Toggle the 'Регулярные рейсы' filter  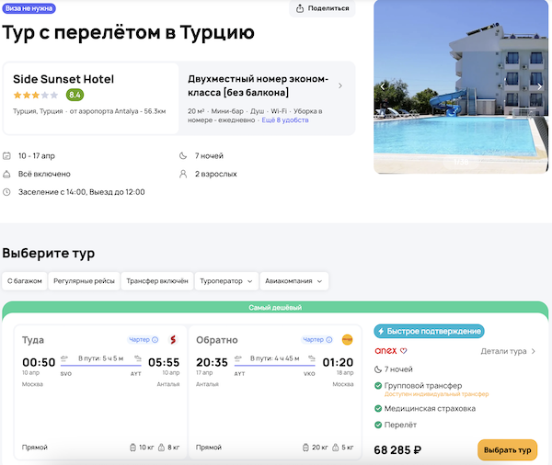[x=85, y=281]
